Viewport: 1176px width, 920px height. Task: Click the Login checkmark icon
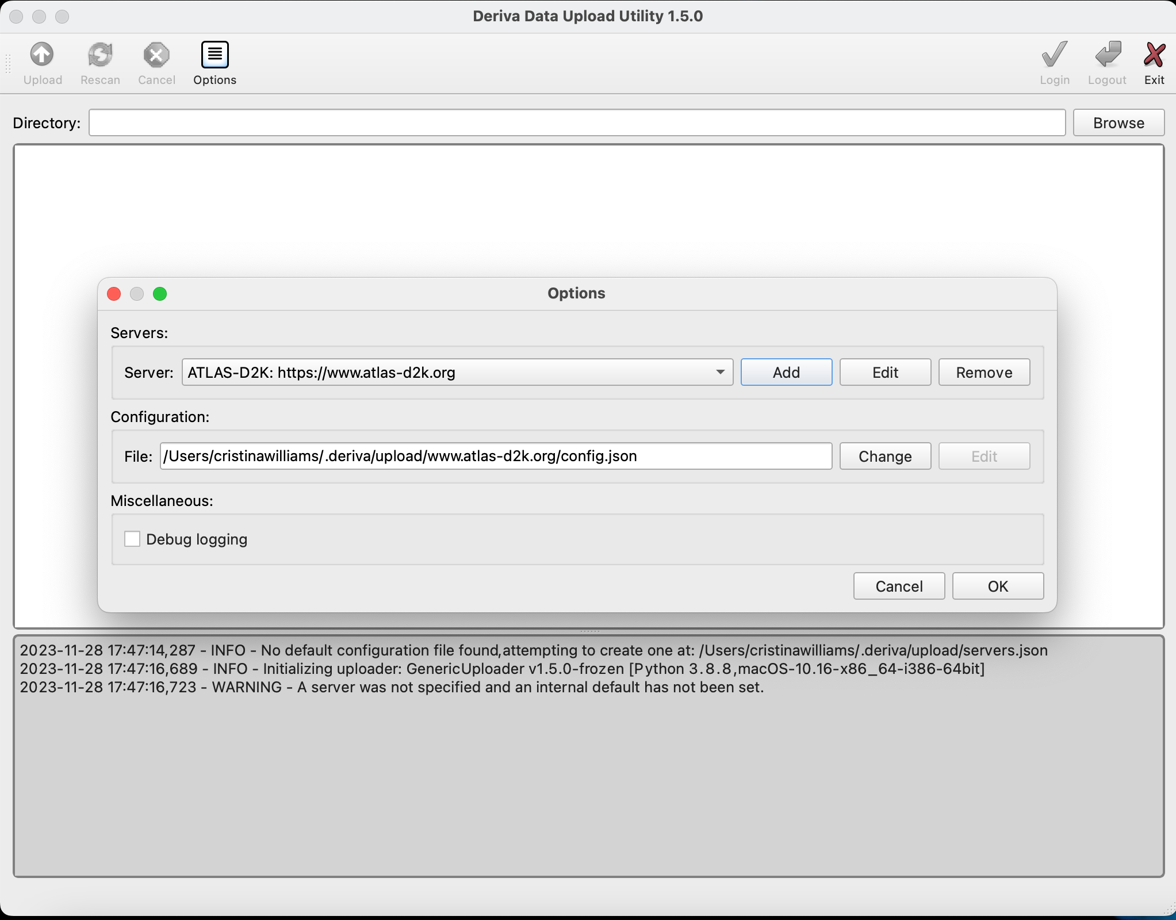1054,55
